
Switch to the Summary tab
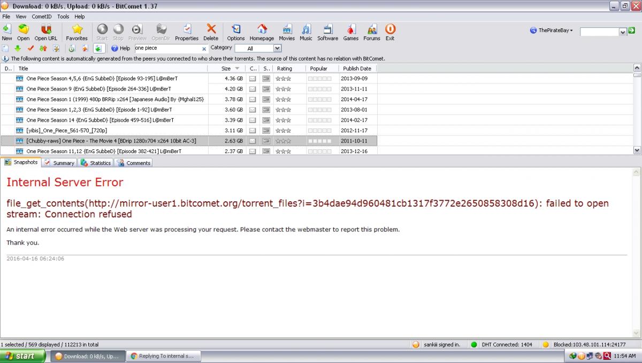(x=59, y=163)
